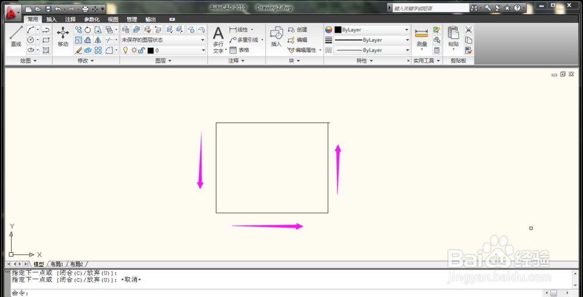The height and width of the screenshot is (297, 583).
Task: Click the 编辑 (Edit block) button
Action: pyautogui.click(x=297, y=40)
